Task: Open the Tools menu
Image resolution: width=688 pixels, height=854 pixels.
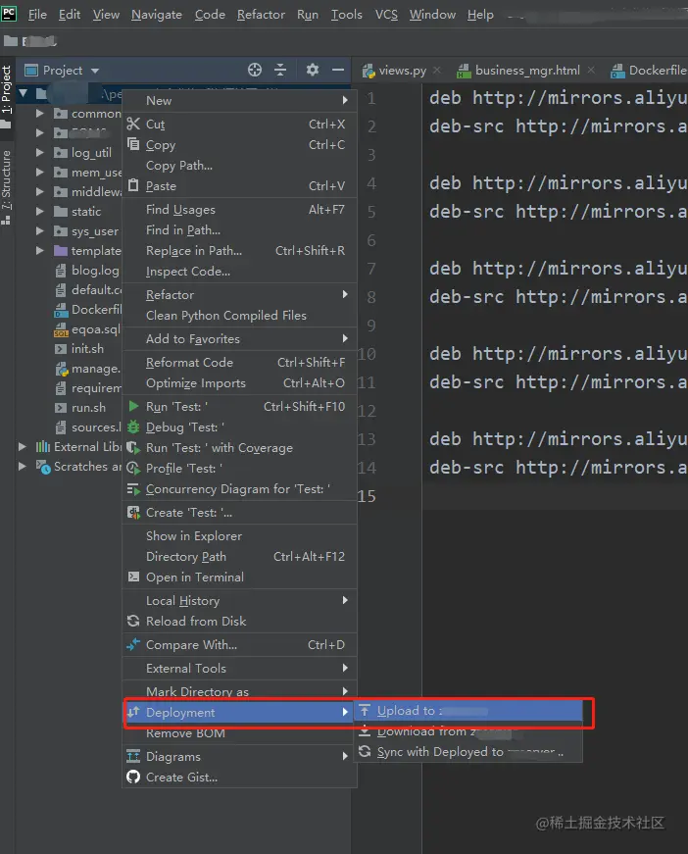Action: pyautogui.click(x=346, y=14)
